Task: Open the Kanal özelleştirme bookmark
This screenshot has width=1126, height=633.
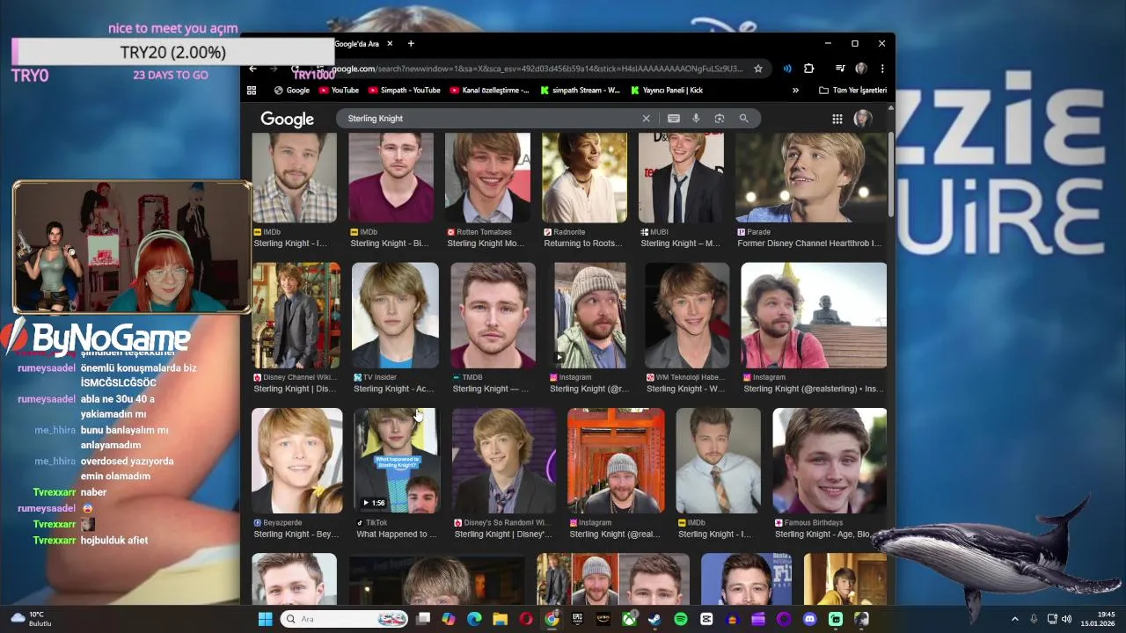Action: tap(489, 90)
